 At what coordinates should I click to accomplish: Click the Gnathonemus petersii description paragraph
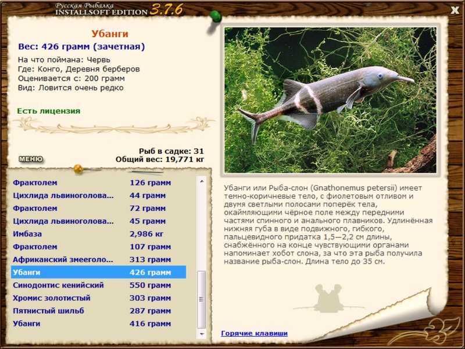click(x=328, y=225)
